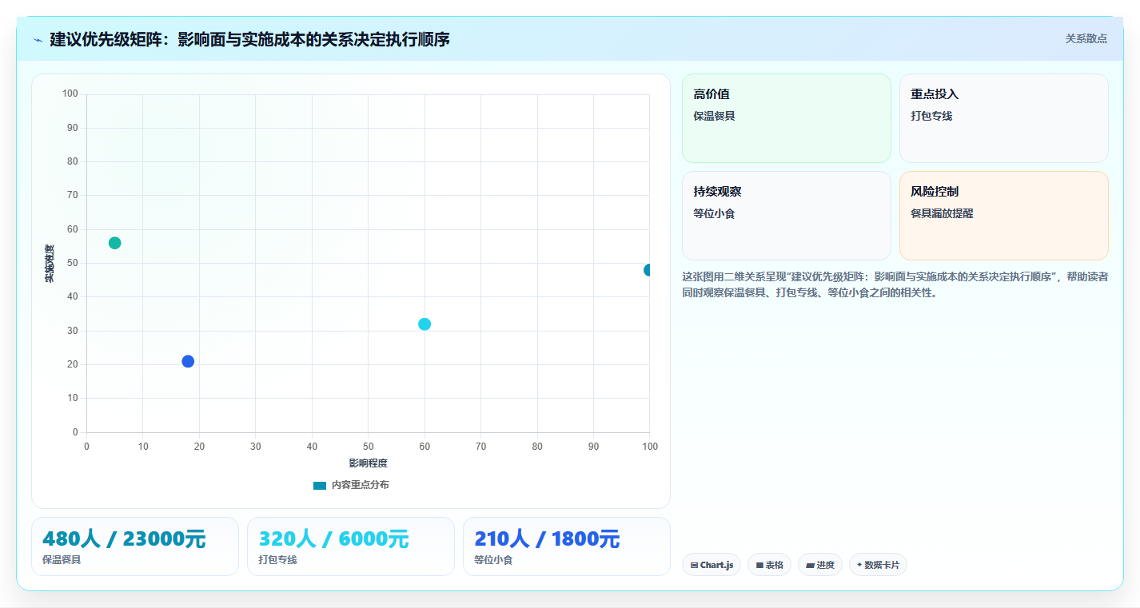Click 保温餐具 in the 高价值 card

pos(714,116)
